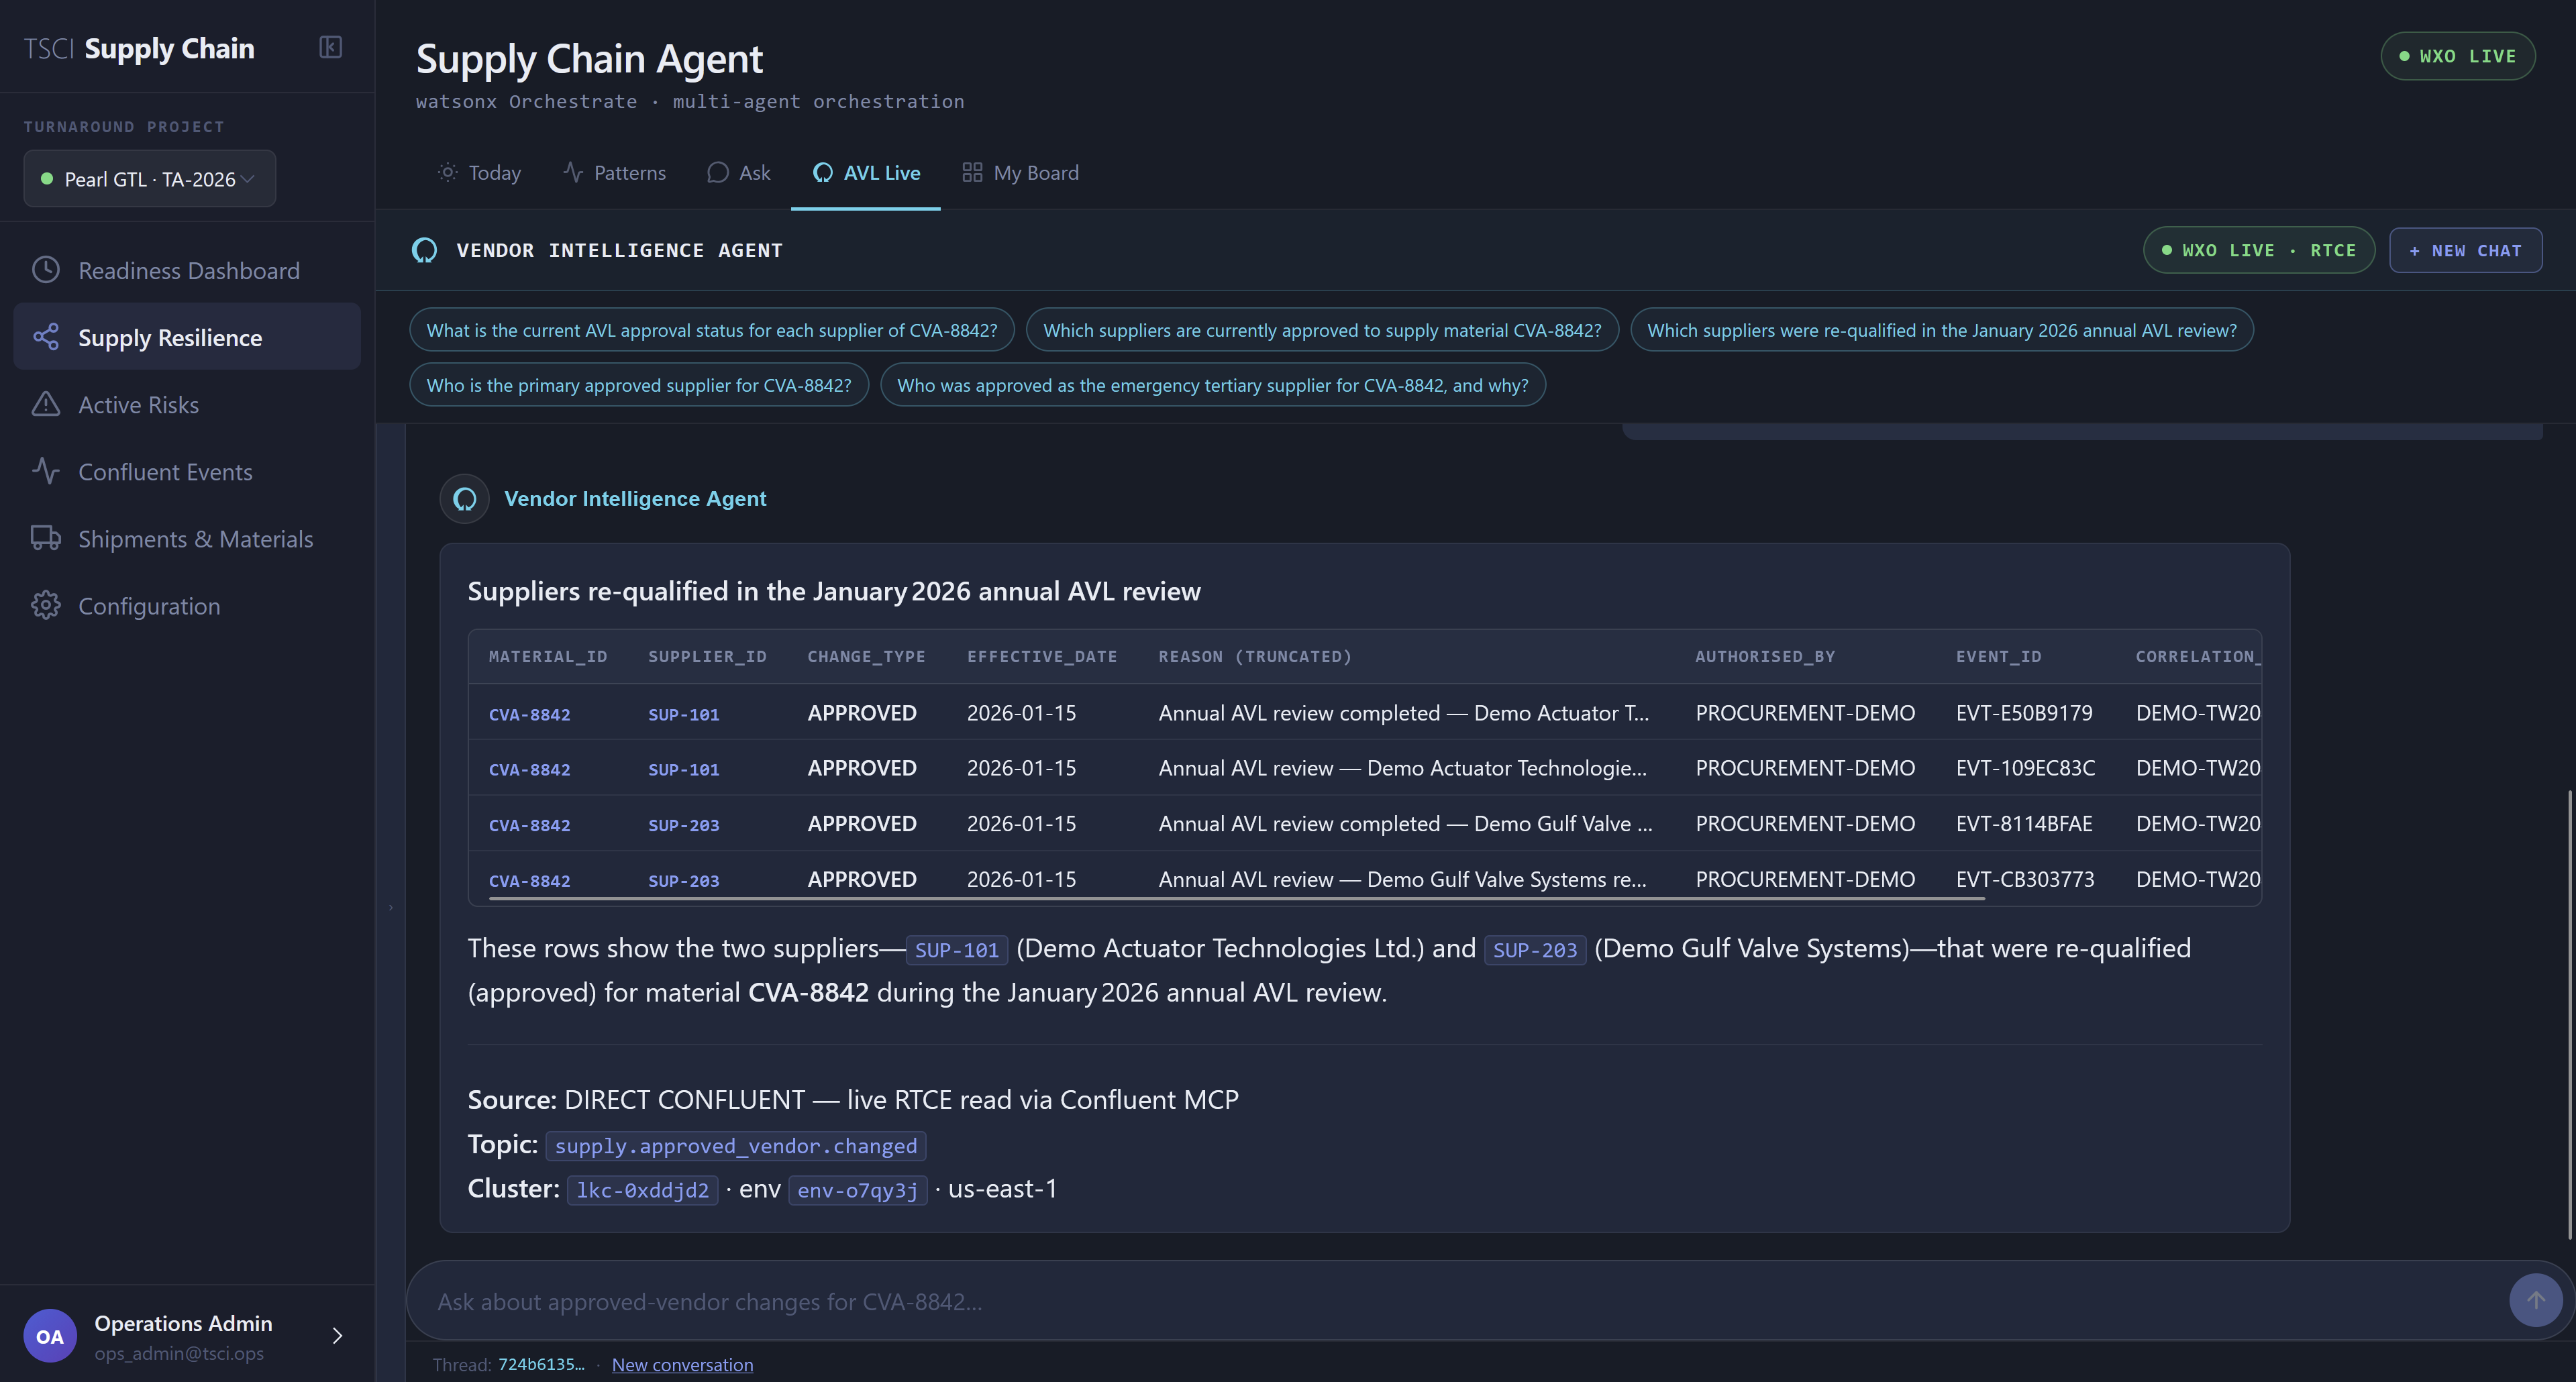Collapse the sidebar with the panel icon
The height and width of the screenshot is (1382, 2576).
pyautogui.click(x=331, y=47)
